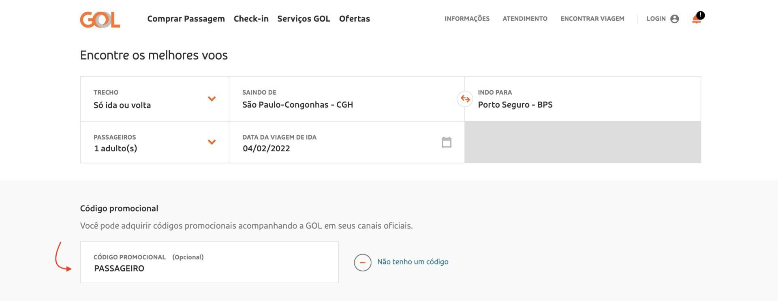Click the minus circle icon
The image size is (778, 301).
tap(363, 263)
